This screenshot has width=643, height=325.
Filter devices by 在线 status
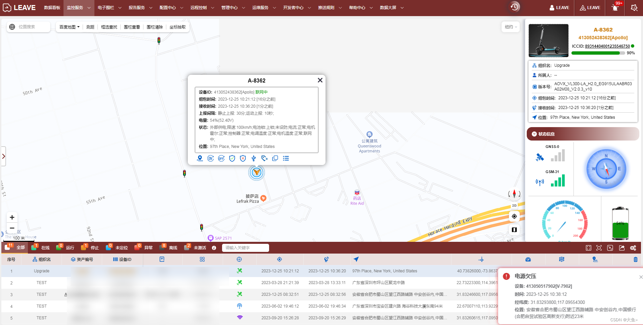tap(40, 248)
